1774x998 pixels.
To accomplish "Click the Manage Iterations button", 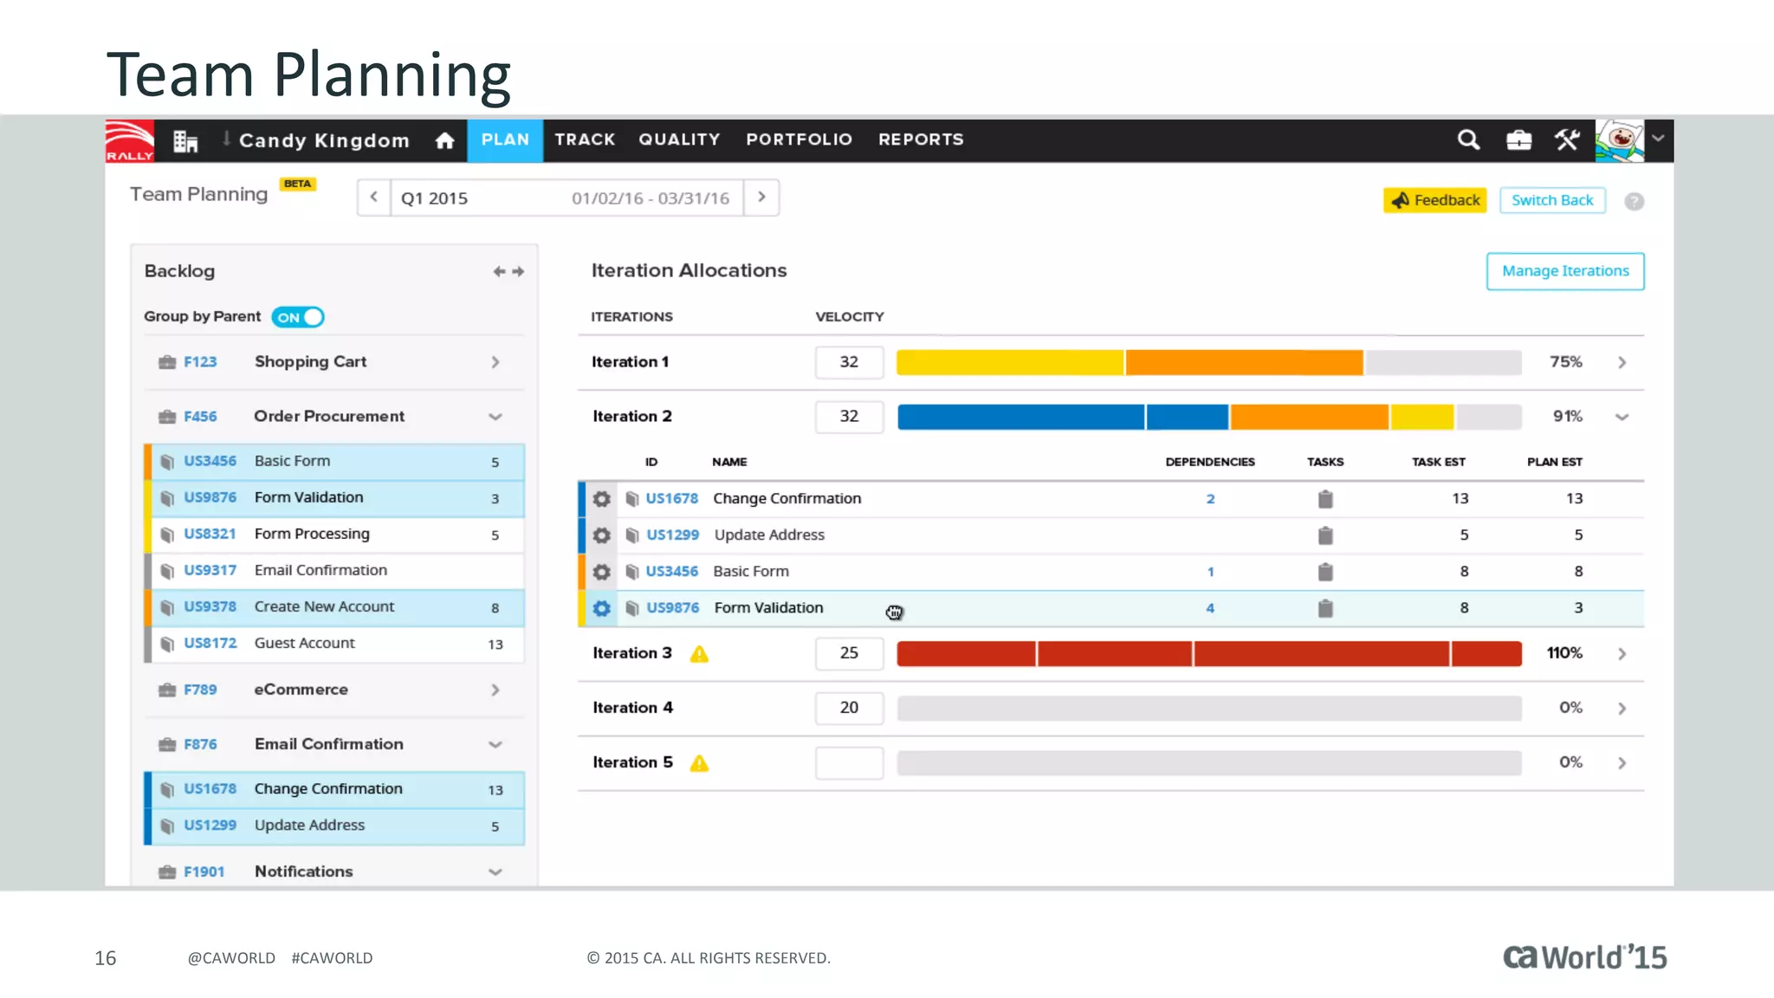I will [1564, 271].
